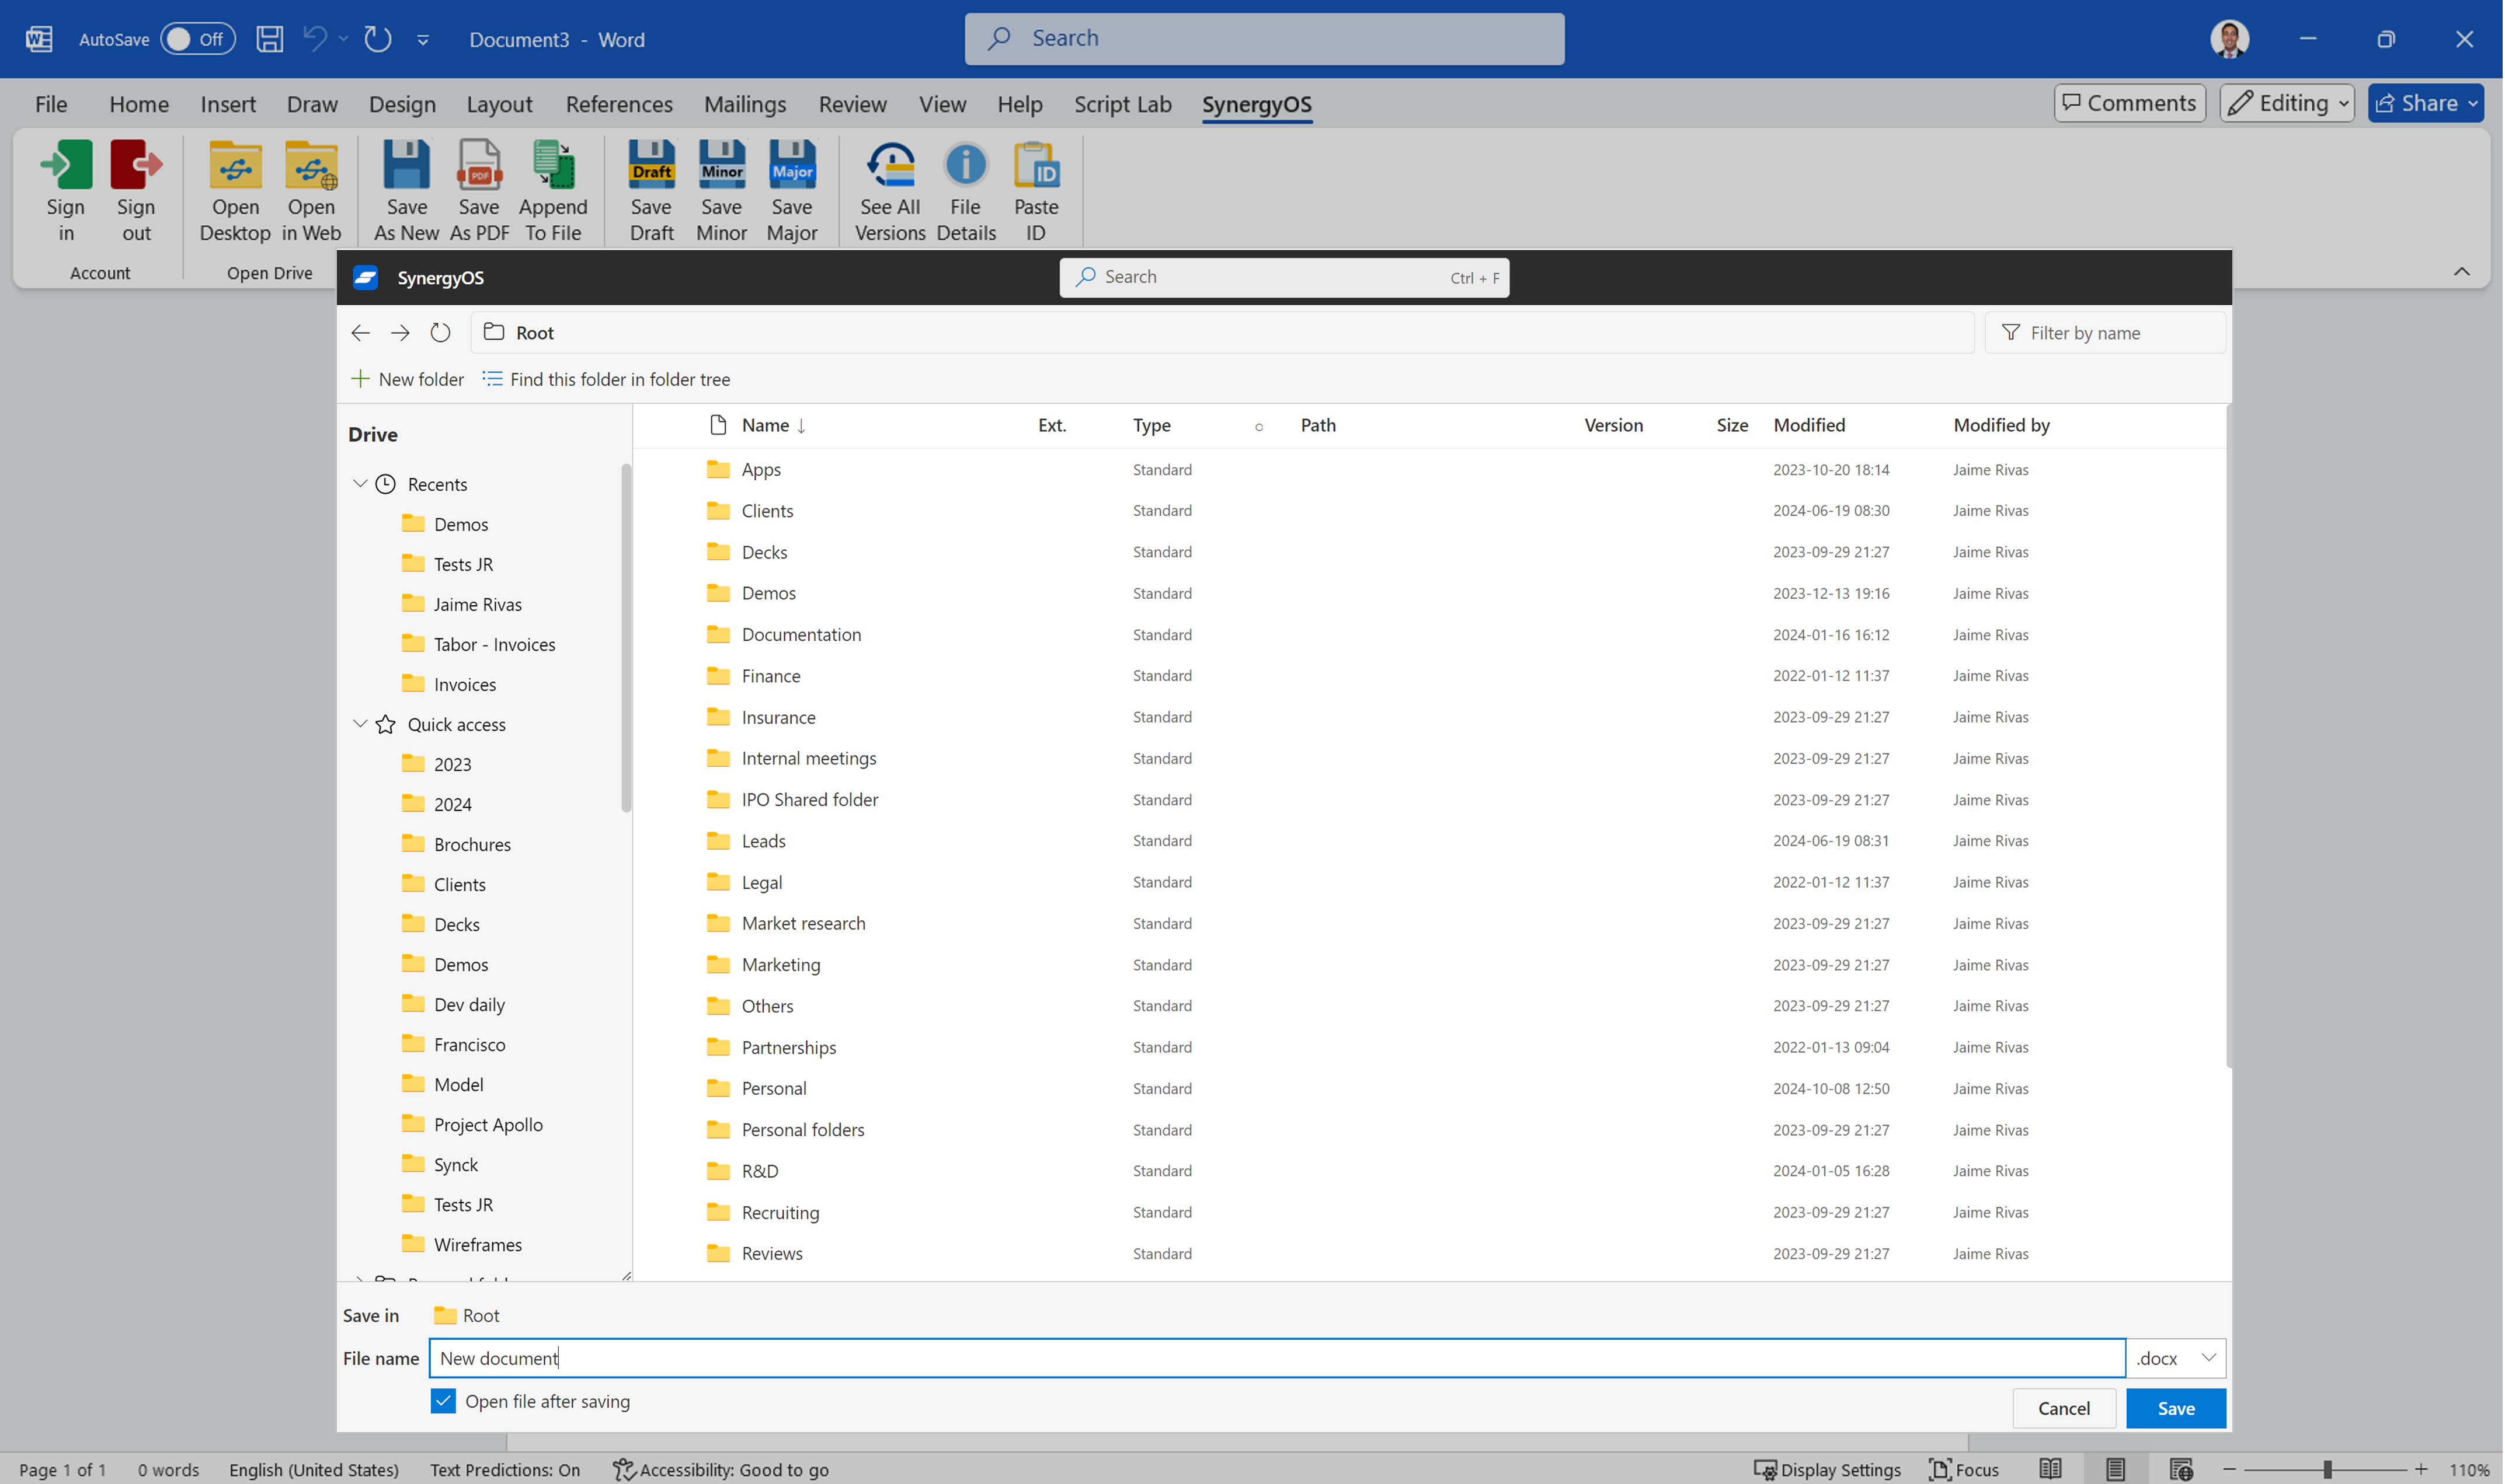Select the Finance folder row
2505x1484 pixels.
pos(1431,676)
